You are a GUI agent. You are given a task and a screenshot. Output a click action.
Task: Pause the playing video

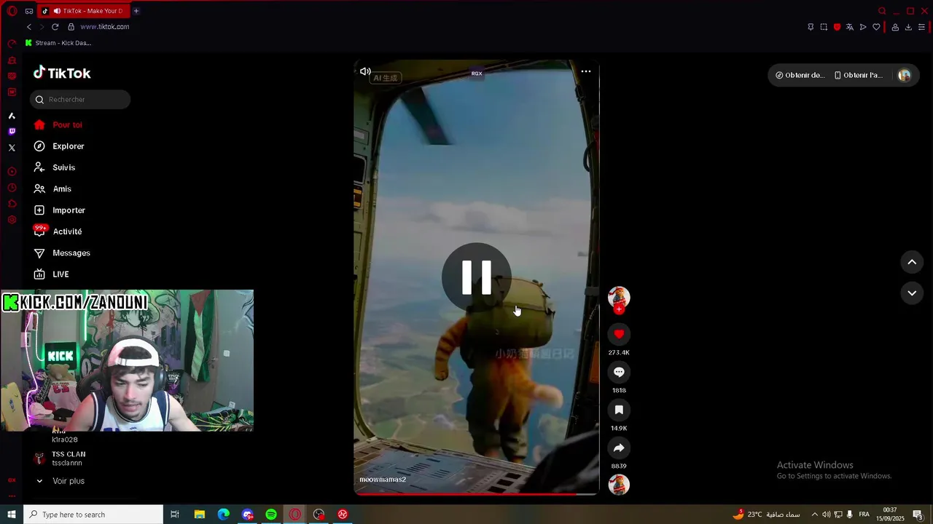[x=477, y=277]
